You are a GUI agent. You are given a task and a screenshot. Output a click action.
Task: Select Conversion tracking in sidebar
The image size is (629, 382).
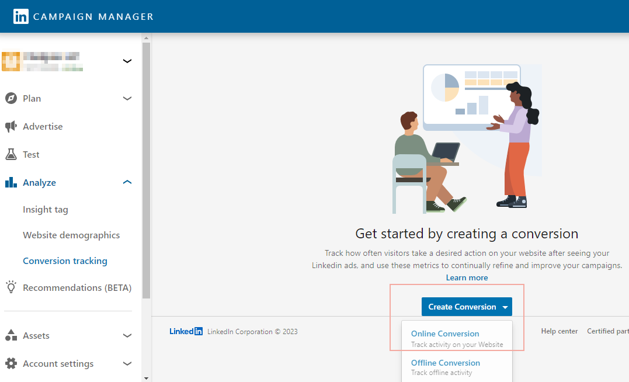(x=65, y=261)
